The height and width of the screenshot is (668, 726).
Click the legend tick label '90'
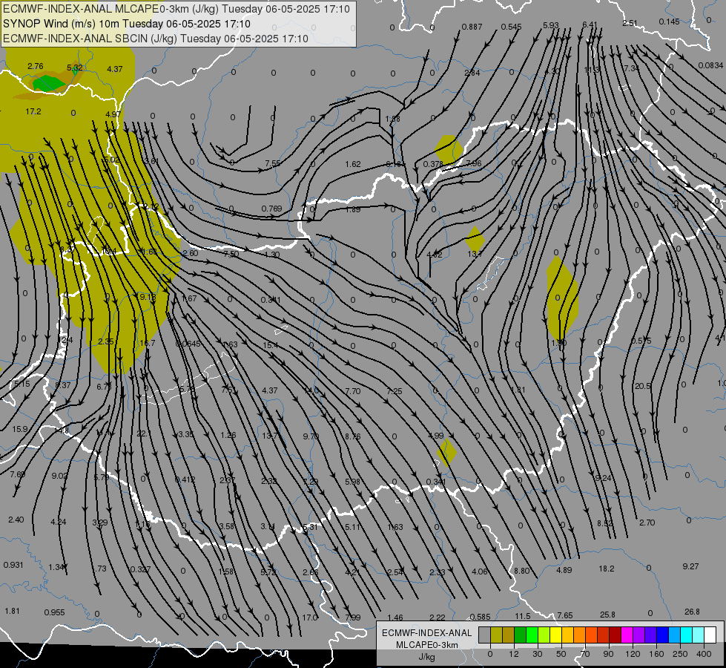(x=608, y=654)
